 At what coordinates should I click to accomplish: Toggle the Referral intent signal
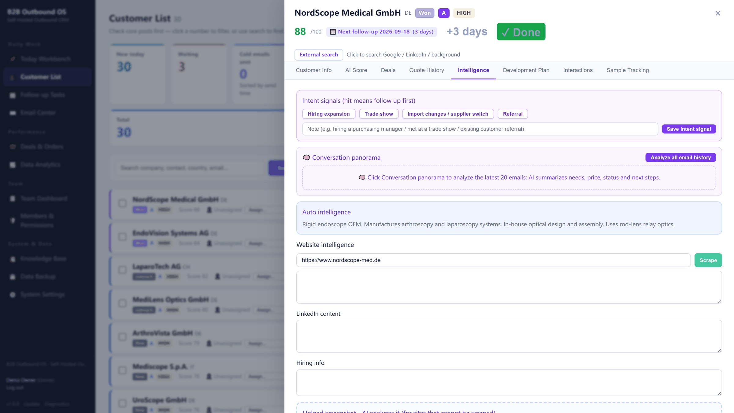click(513, 114)
